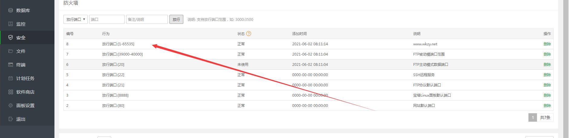Delete the port 8888 panel rule
569x138 pixels.
pos(547,95)
